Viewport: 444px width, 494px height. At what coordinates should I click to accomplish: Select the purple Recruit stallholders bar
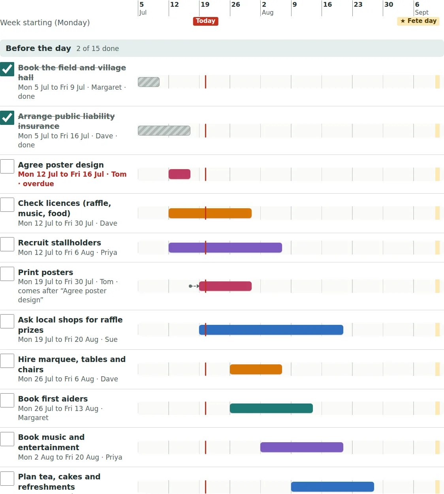click(x=225, y=247)
